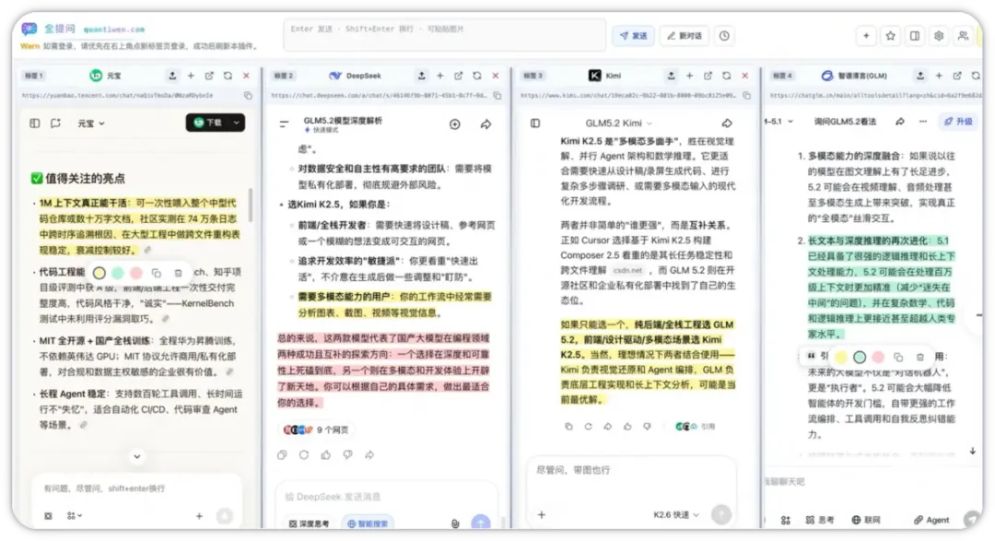Open the GLM version dropdown
The height and width of the screenshot is (541, 995).
click(x=778, y=122)
